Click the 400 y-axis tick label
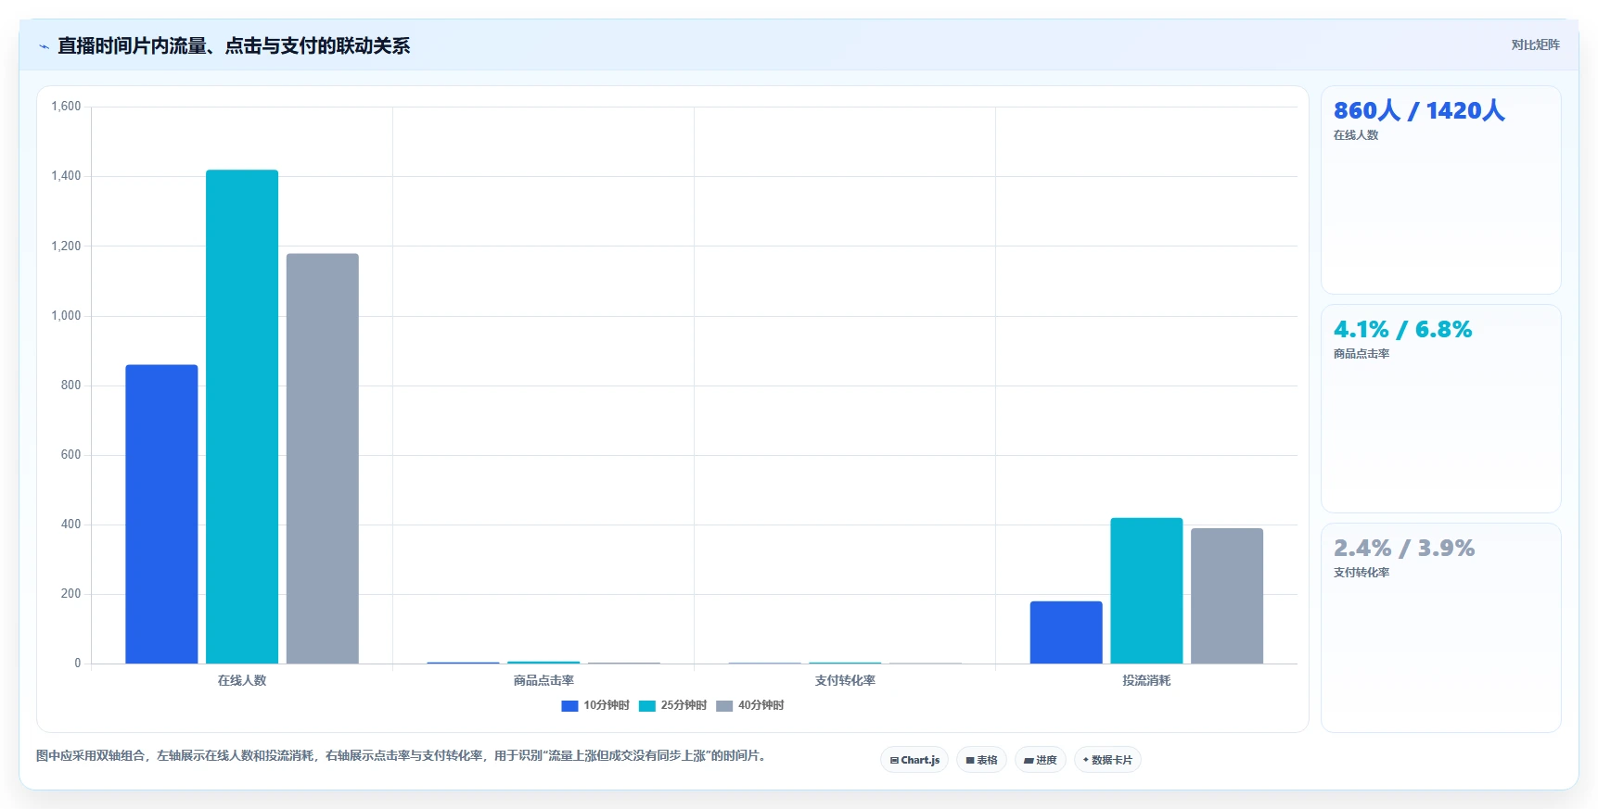The height and width of the screenshot is (809, 1598). pyautogui.click(x=70, y=525)
